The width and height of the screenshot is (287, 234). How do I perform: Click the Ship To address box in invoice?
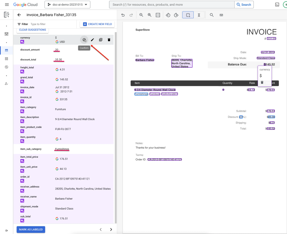[182, 63]
